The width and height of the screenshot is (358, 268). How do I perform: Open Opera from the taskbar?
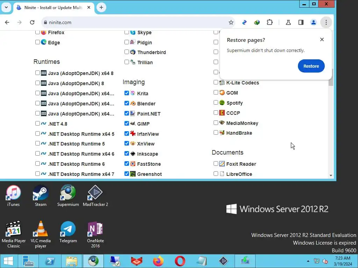pos(180,261)
